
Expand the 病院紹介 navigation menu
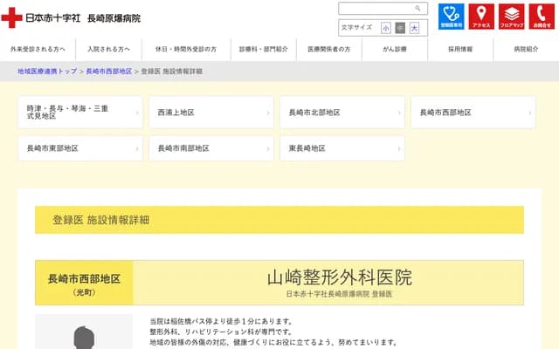pyautogui.click(x=526, y=50)
